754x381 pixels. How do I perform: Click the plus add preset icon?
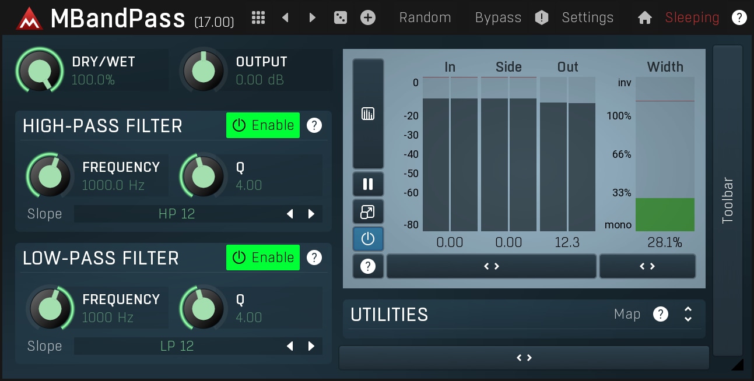[368, 17]
